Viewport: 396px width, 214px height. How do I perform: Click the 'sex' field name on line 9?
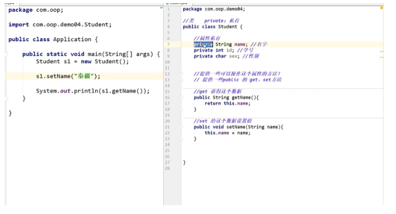[x=233, y=56]
